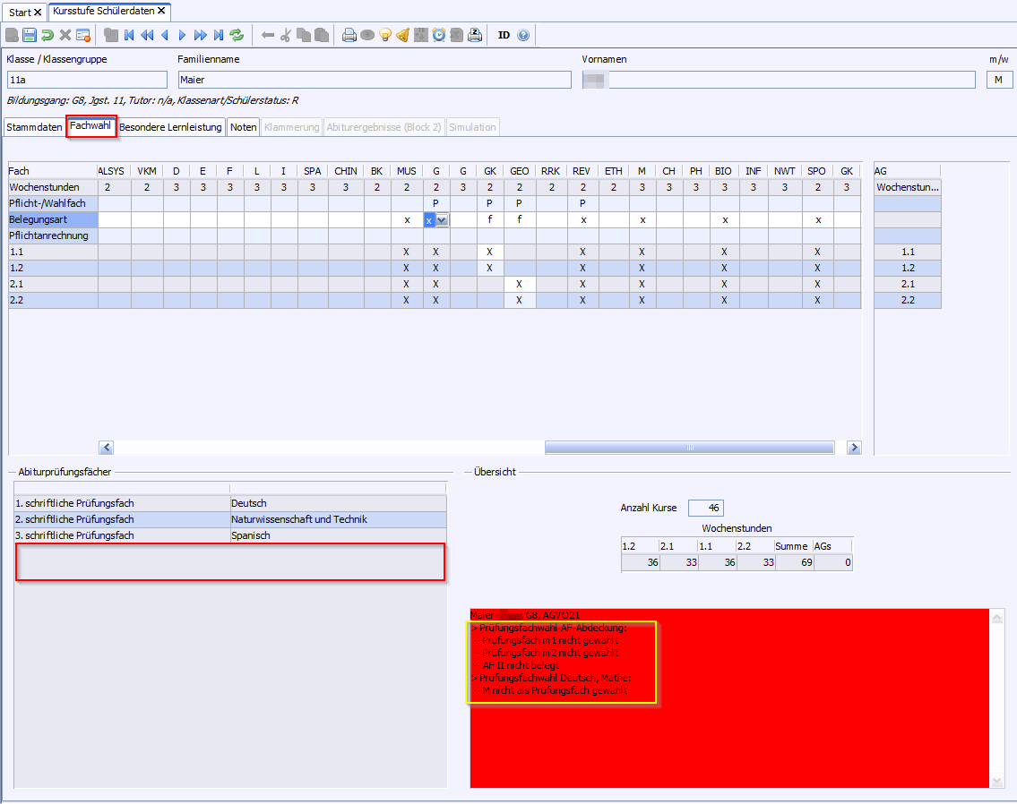Go to next record using single right arrow
Screen dimensions: 1017x804
coord(182,35)
